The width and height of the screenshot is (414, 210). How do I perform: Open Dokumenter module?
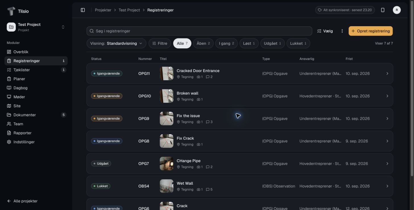[36, 115]
